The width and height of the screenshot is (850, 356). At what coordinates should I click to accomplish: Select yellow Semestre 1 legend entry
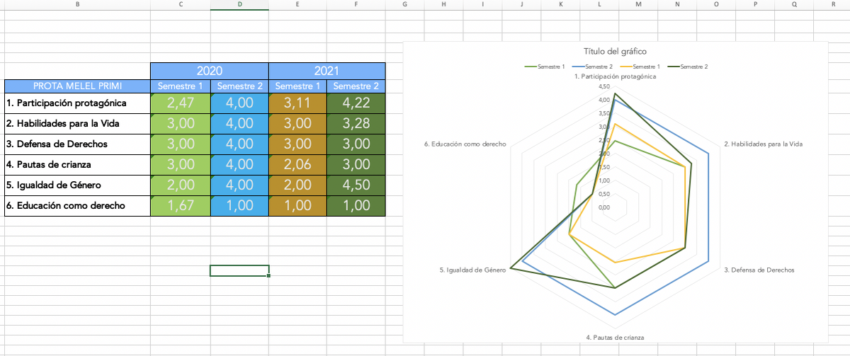tap(640, 67)
